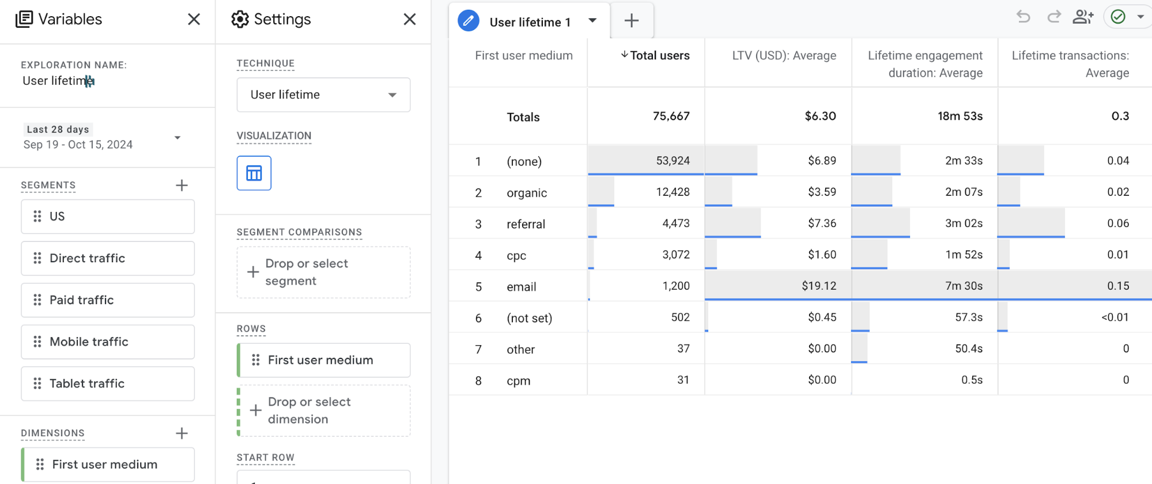
Task: Click the Settings gear icon
Action: coord(240,19)
